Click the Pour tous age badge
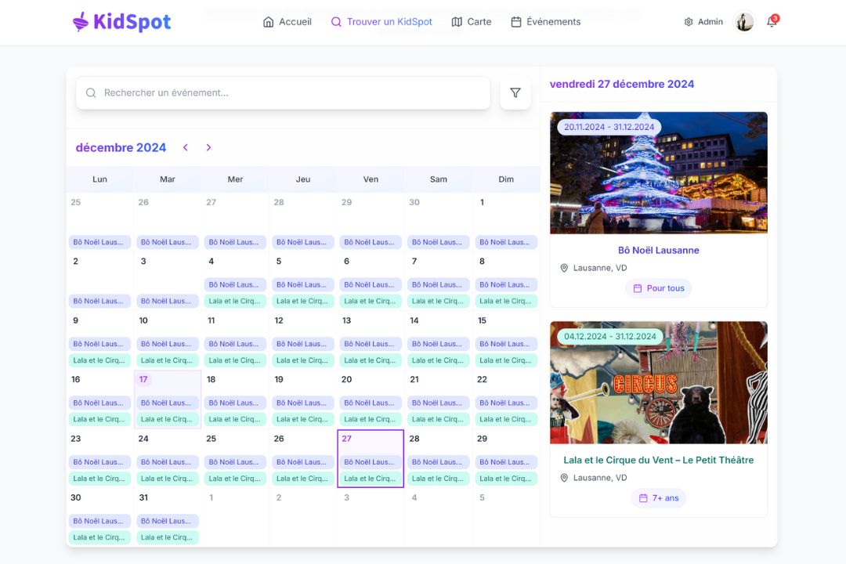Viewport: 846px width, 564px height. click(x=658, y=288)
